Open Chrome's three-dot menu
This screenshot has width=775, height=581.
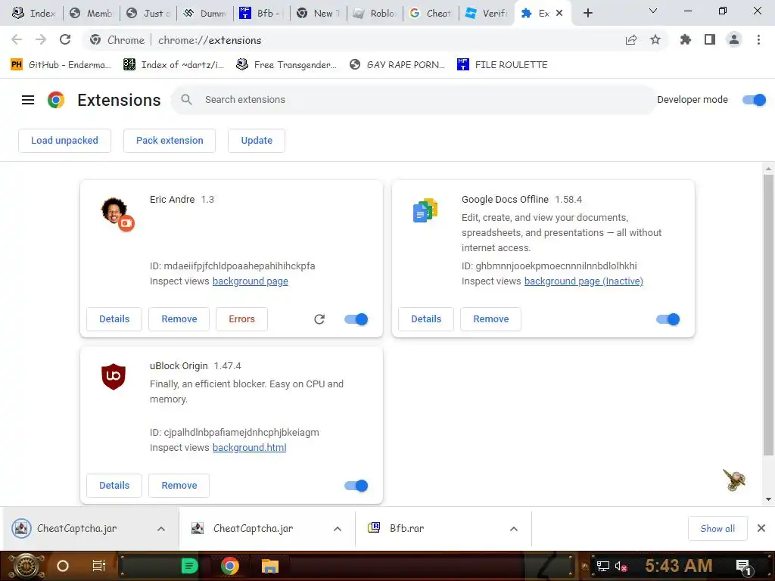pyautogui.click(x=758, y=39)
